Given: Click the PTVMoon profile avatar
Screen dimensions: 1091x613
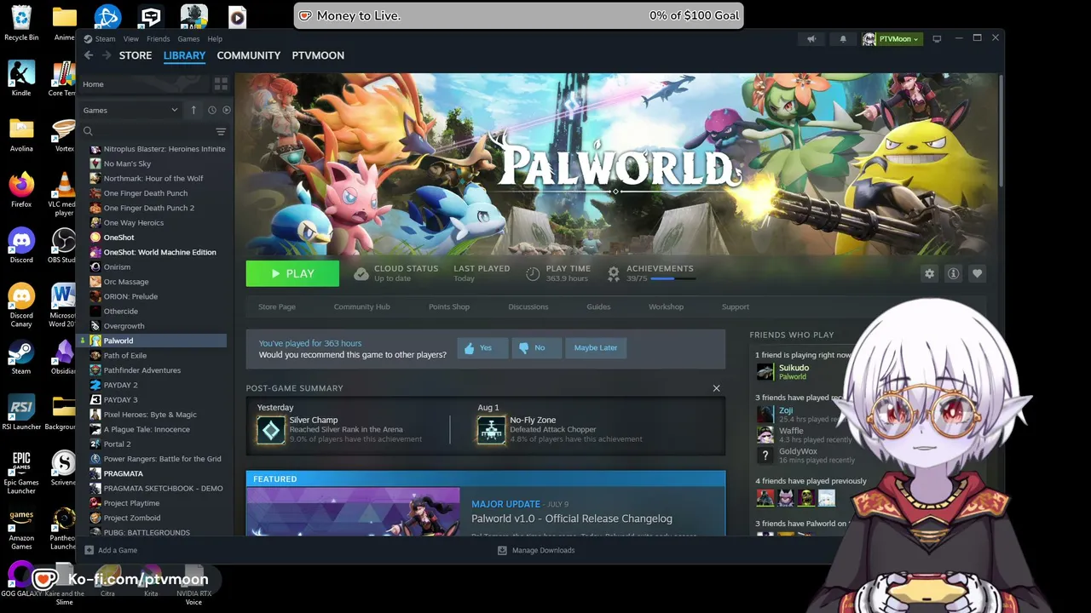Looking at the screenshot, I should point(869,39).
